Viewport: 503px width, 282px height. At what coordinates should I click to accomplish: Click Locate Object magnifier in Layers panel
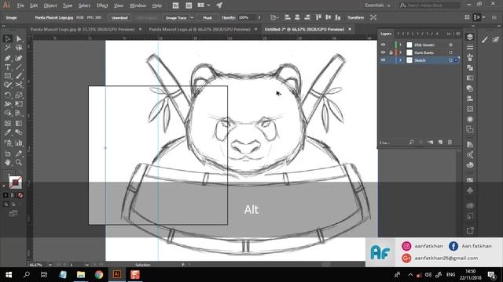tap(412, 142)
